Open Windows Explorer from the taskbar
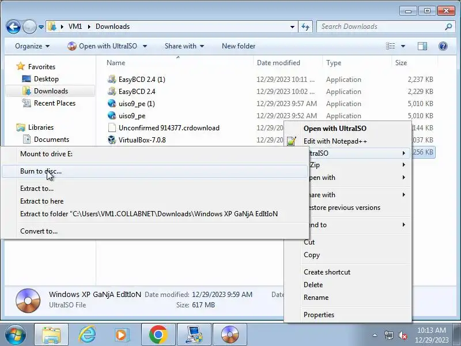The image size is (461, 346). 51,334
